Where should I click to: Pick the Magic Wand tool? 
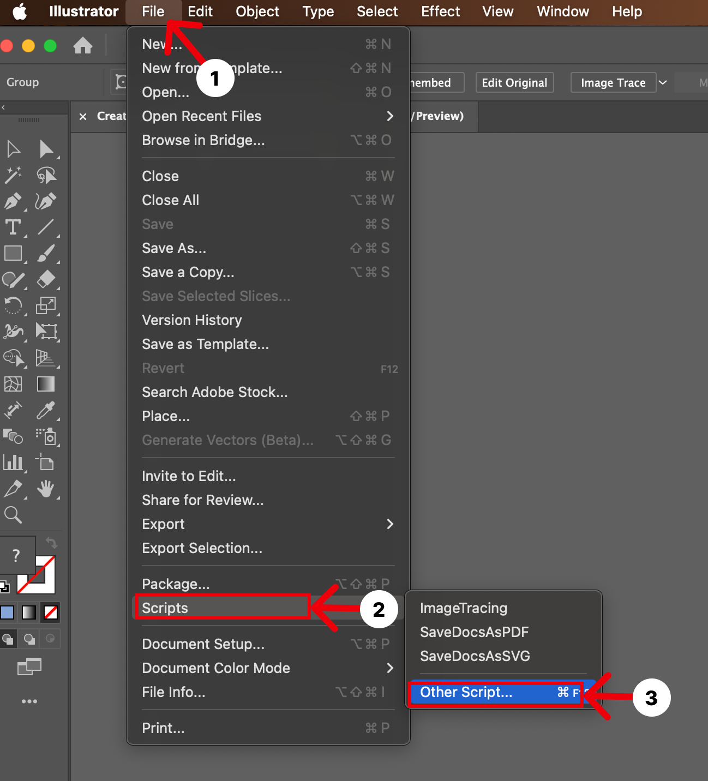click(13, 175)
